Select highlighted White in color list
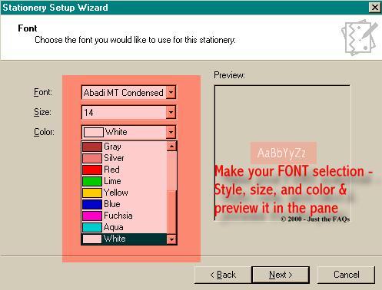 click(124, 239)
